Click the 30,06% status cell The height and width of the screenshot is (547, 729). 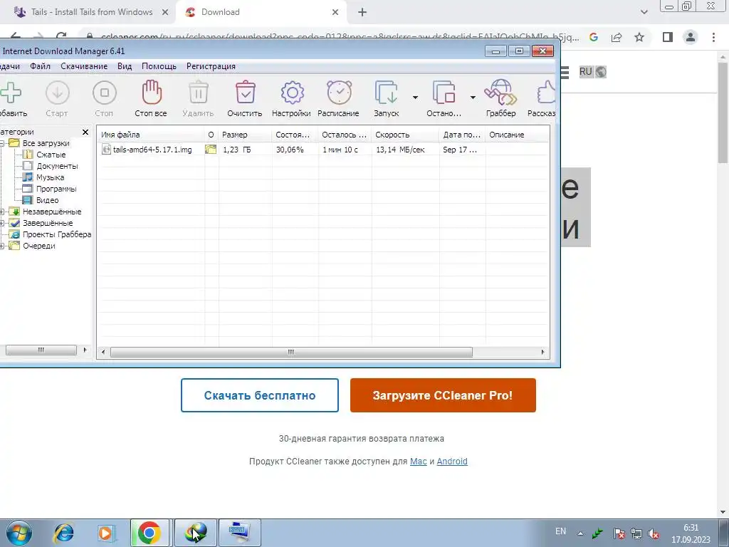pyautogui.click(x=290, y=150)
